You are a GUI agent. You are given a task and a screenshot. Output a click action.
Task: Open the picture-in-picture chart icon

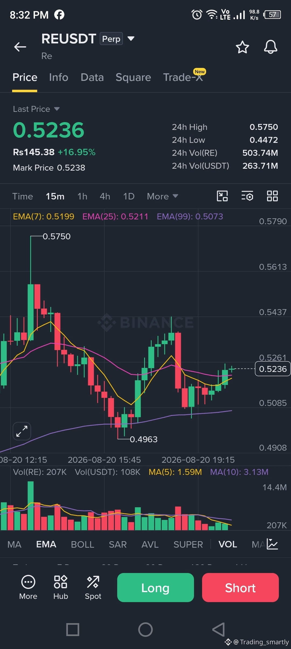[222, 196]
